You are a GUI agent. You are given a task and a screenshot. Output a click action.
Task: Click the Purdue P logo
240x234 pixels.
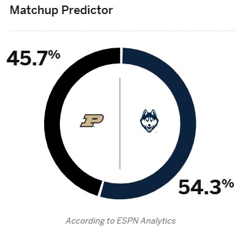[92, 120]
